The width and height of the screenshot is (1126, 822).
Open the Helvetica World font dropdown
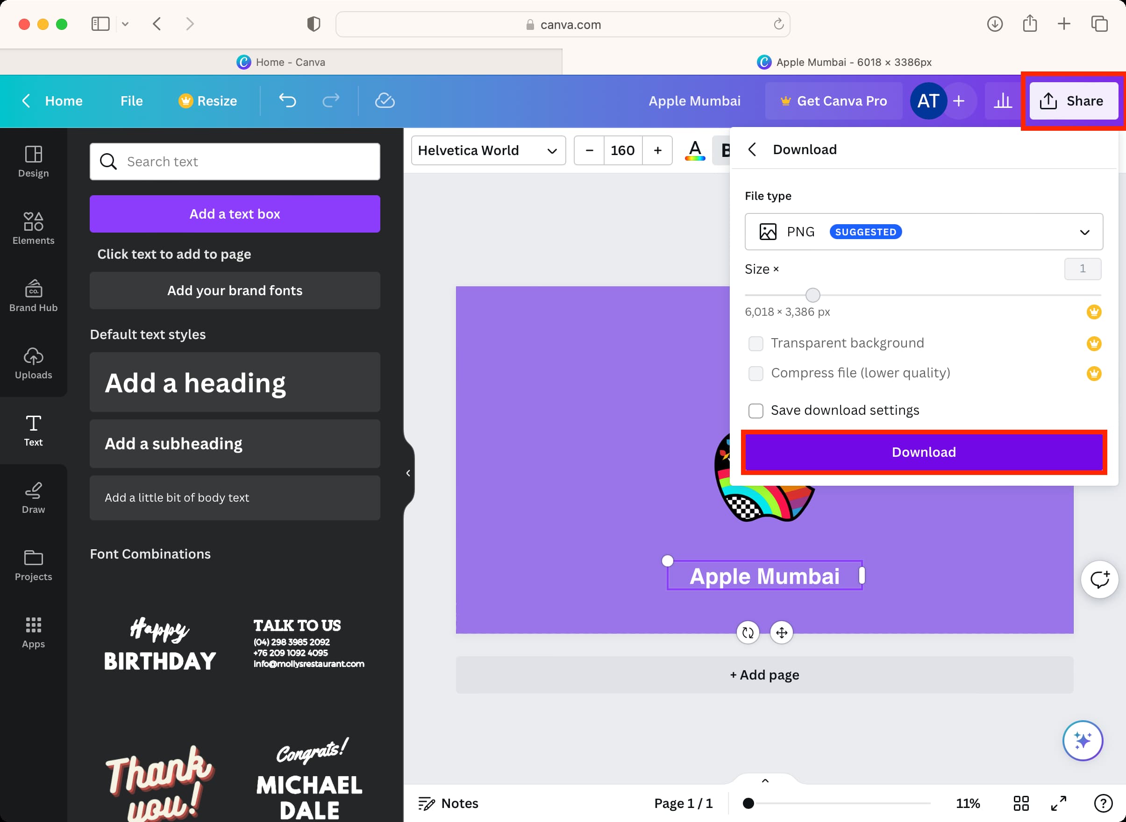pos(488,150)
